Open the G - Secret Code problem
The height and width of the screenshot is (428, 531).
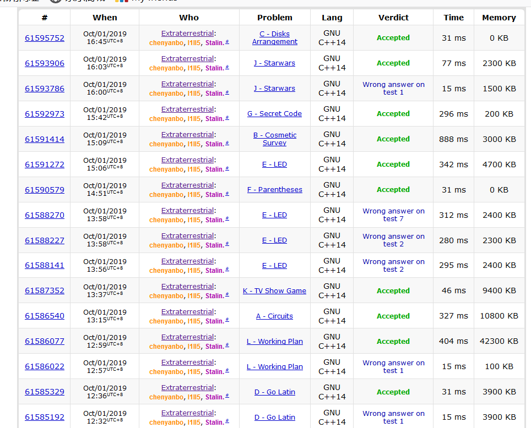tap(274, 114)
